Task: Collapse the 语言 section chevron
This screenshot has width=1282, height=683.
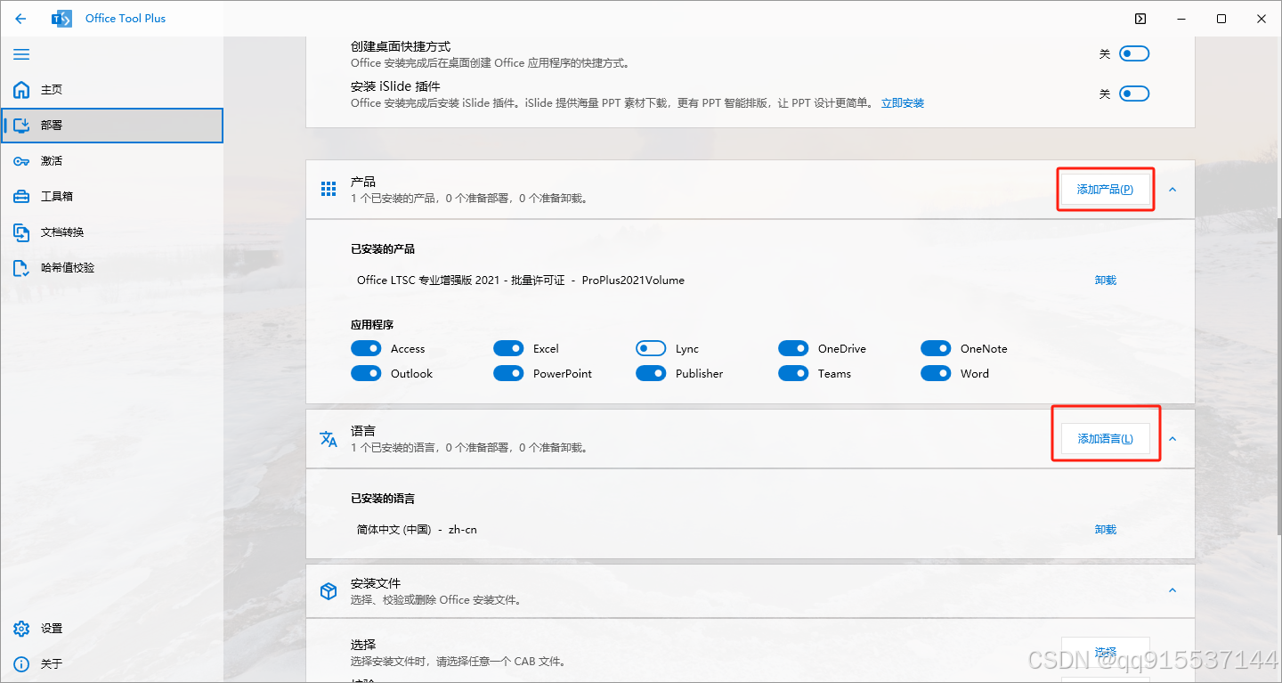Action: click(x=1172, y=438)
